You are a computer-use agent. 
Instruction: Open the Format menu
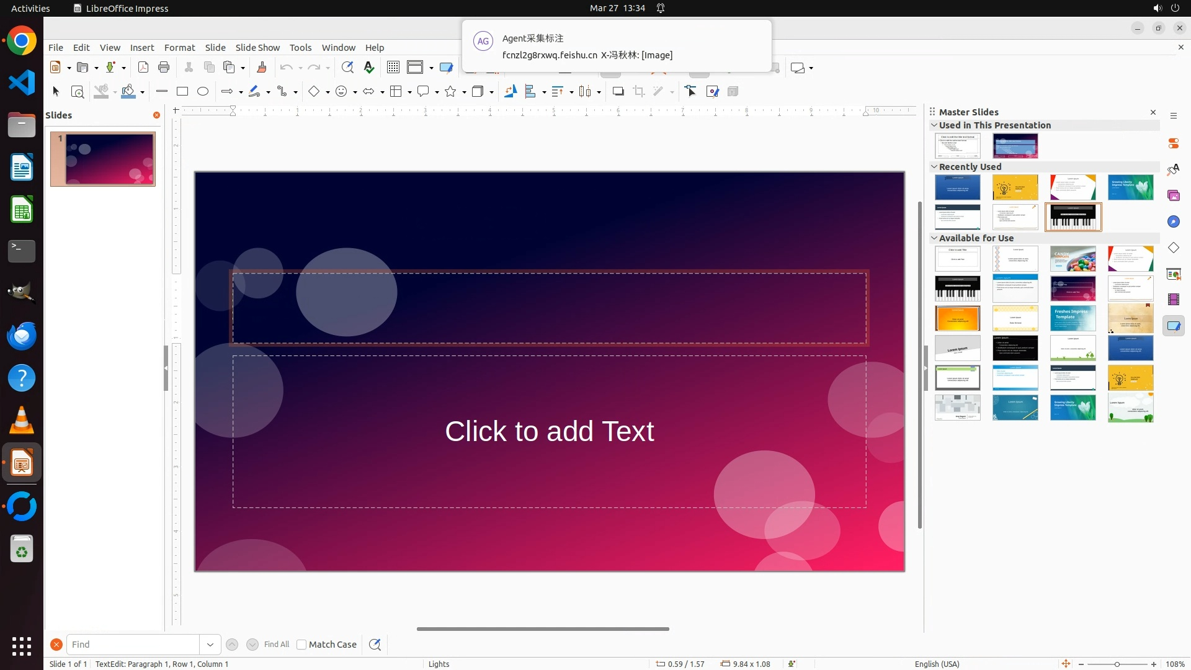coord(179,48)
